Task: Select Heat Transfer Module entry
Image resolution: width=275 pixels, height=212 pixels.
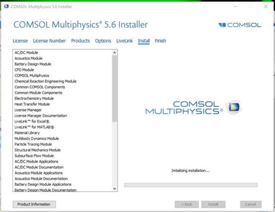Action: (x=32, y=104)
